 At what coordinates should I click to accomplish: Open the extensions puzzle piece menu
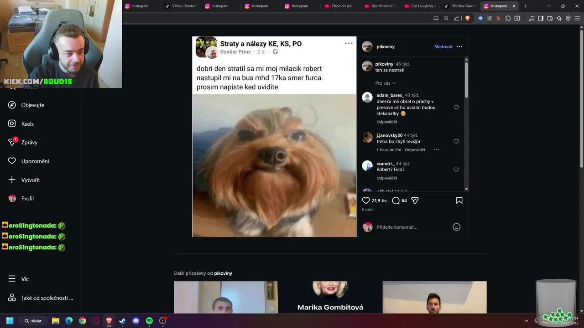[x=508, y=18]
